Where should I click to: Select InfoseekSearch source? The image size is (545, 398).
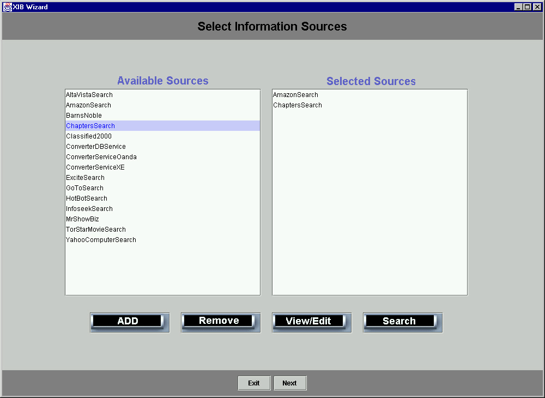[x=162, y=209]
